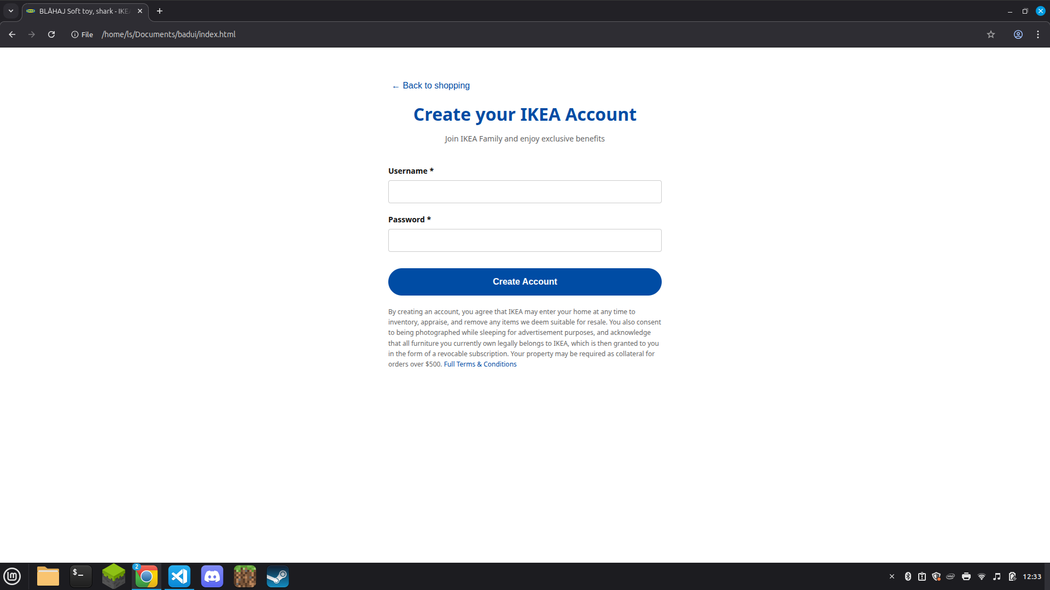Open Chrome three-dot menu

click(1038, 34)
